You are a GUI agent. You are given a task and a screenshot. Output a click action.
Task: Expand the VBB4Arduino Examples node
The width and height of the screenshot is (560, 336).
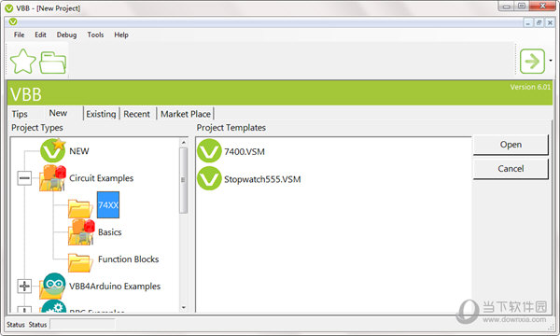(24, 286)
